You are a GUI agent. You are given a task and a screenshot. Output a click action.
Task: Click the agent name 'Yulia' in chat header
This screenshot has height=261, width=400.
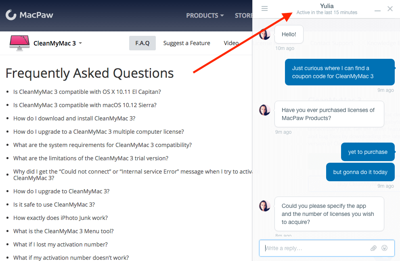[327, 6]
